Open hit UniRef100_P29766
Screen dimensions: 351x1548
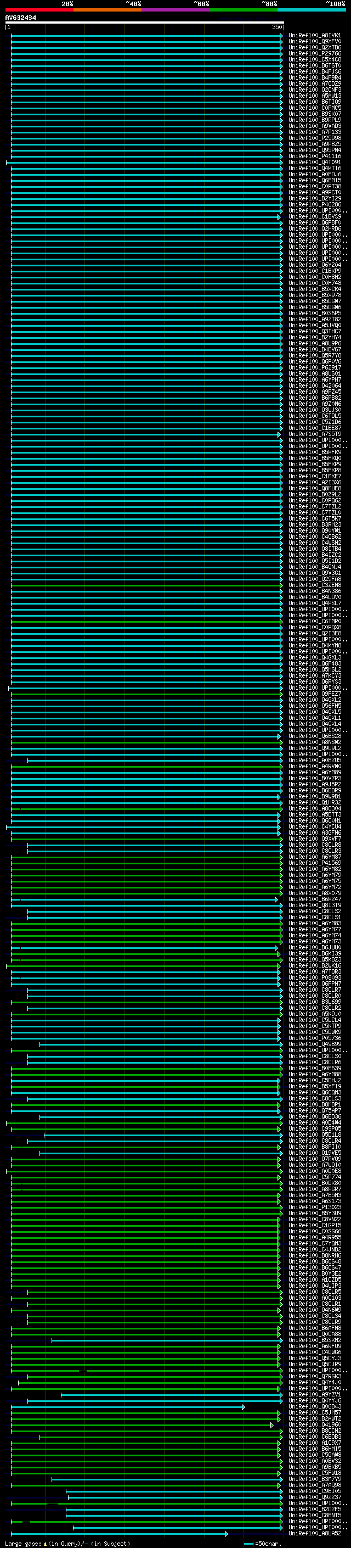click(314, 53)
